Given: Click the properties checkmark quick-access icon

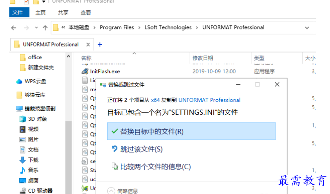Looking at the screenshot, I should pyautogui.click(x=26, y=2).
